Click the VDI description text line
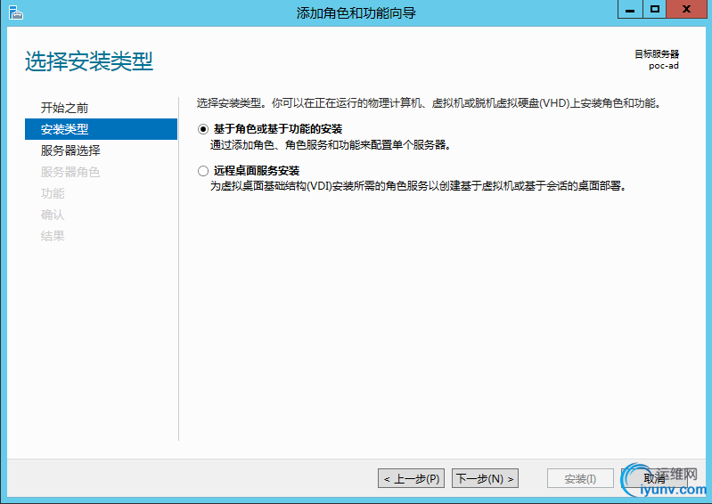 (x=418, y=186)
